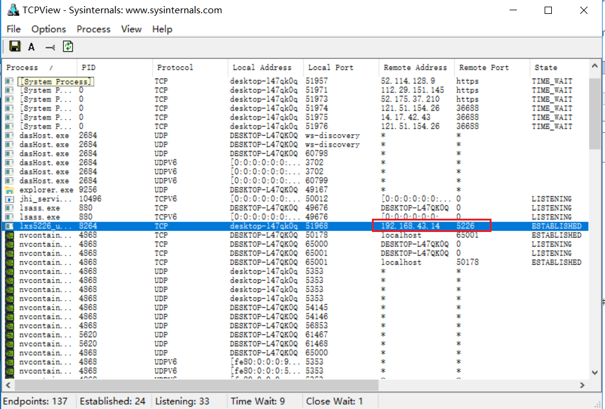Sort by the Protocol column header
The width and height of the screenshot is (605, 409).
pyautogui.click(x=190, y=68)
